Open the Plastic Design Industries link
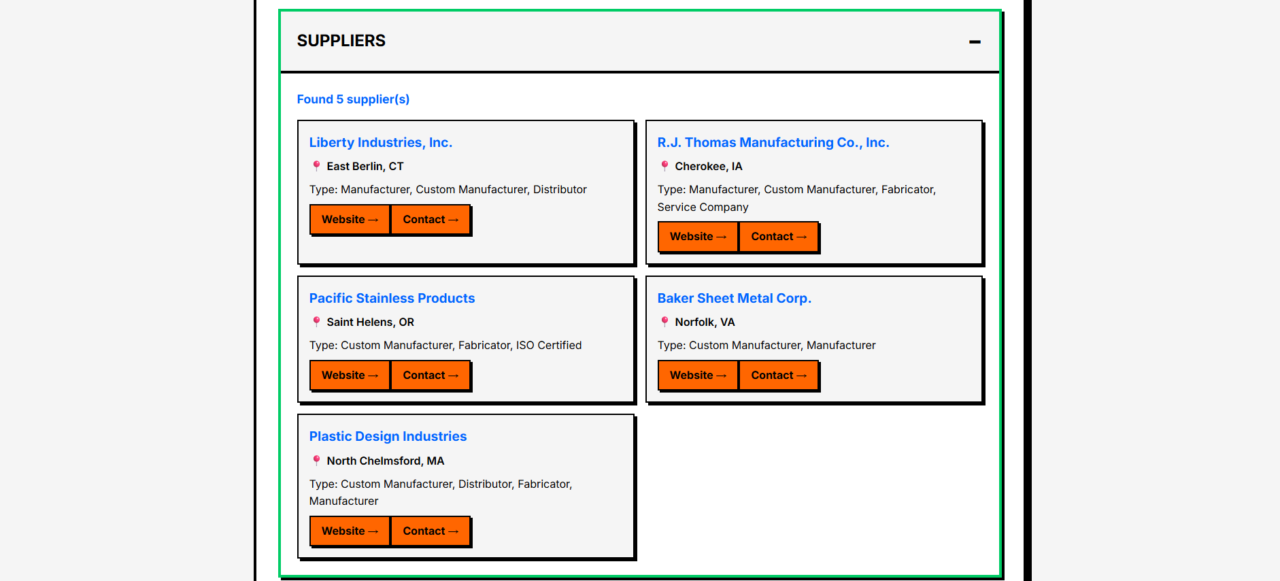Image resolution: width=1280 pixels, height=581 pixels. 388,436
